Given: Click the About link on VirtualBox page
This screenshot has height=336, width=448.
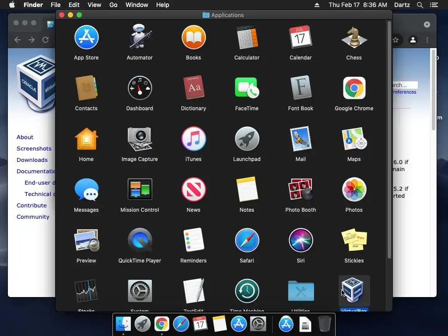Looking at the screenshot, I should [25, 137].
